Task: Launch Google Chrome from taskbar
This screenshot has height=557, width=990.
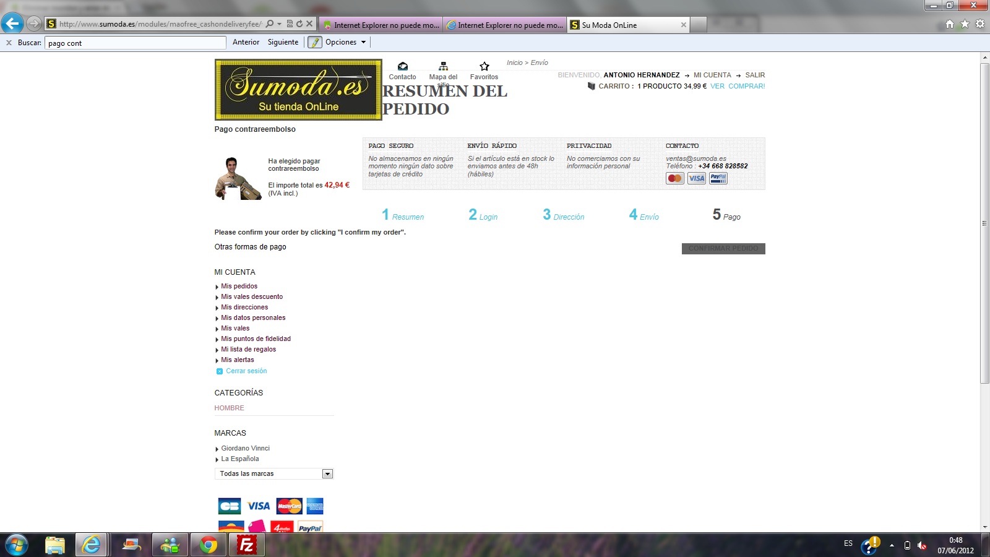Action: [209, 545]
